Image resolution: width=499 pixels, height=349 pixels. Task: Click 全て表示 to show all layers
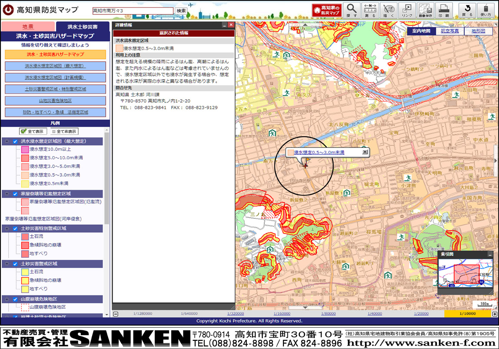(33, 131)
